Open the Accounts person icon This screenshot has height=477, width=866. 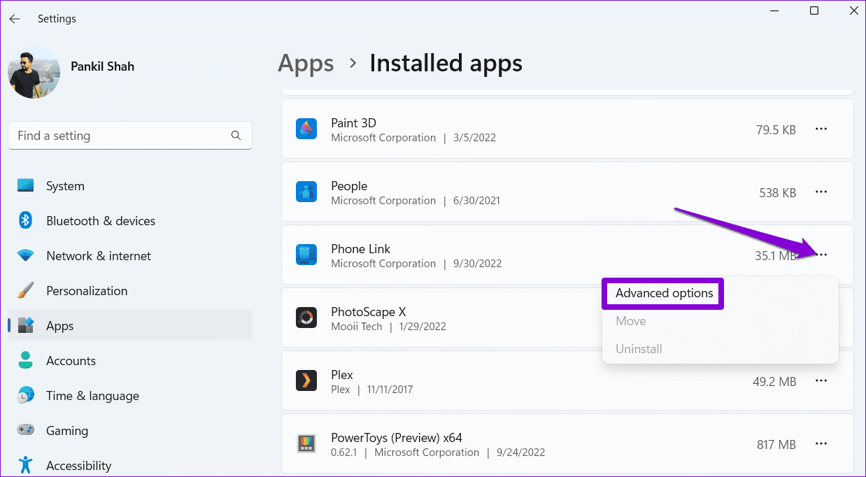(26, 361)
